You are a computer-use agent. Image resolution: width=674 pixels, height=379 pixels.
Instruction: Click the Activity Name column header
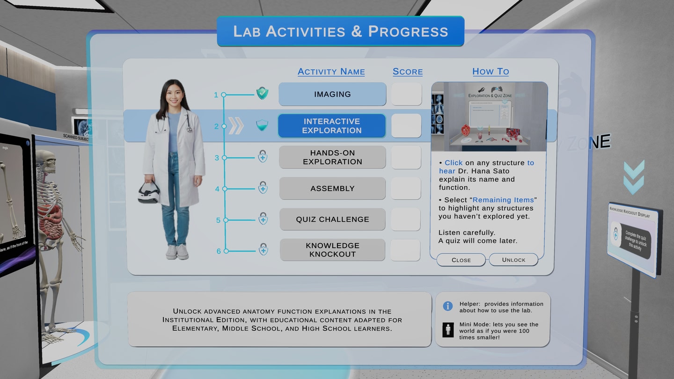coord(331,72)
